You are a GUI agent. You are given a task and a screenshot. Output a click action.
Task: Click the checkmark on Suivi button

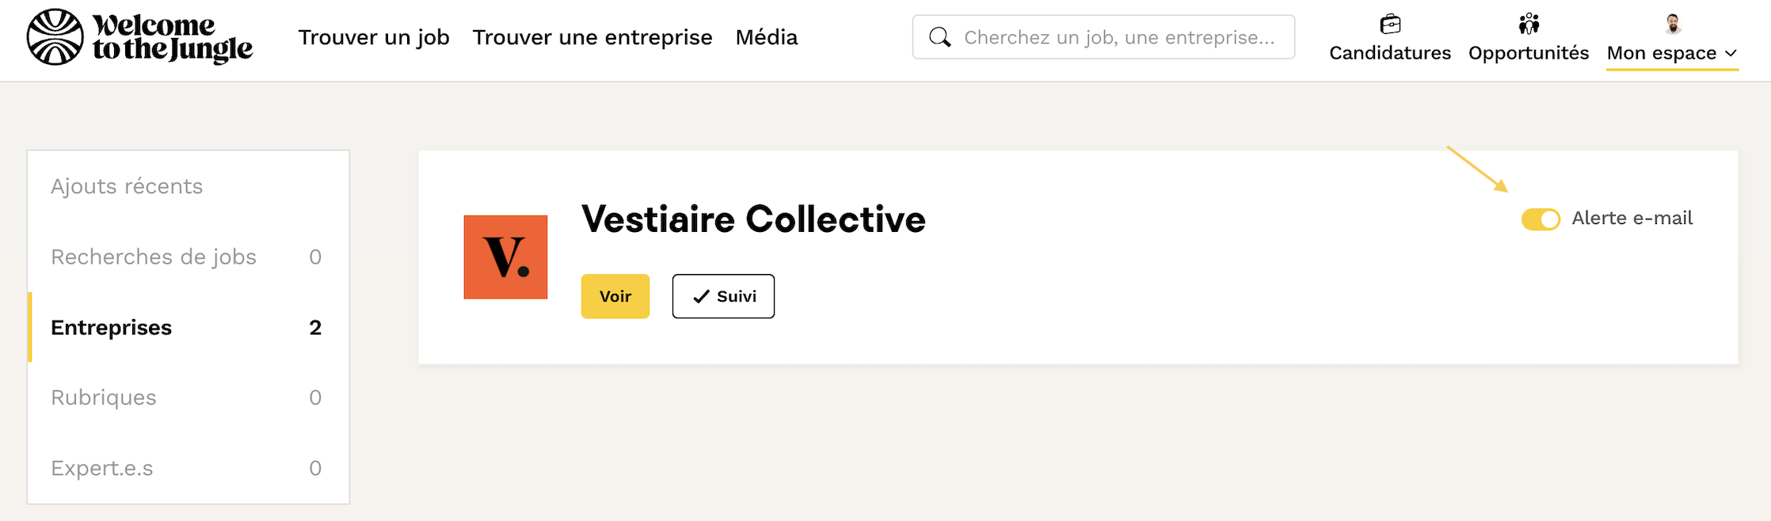(701, 297)
